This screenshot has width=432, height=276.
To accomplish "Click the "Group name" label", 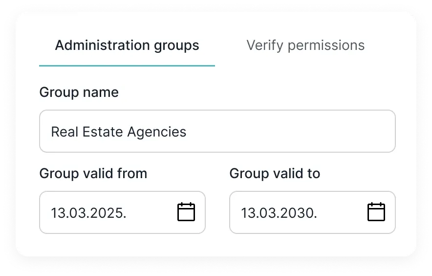I will coord(79,92).
